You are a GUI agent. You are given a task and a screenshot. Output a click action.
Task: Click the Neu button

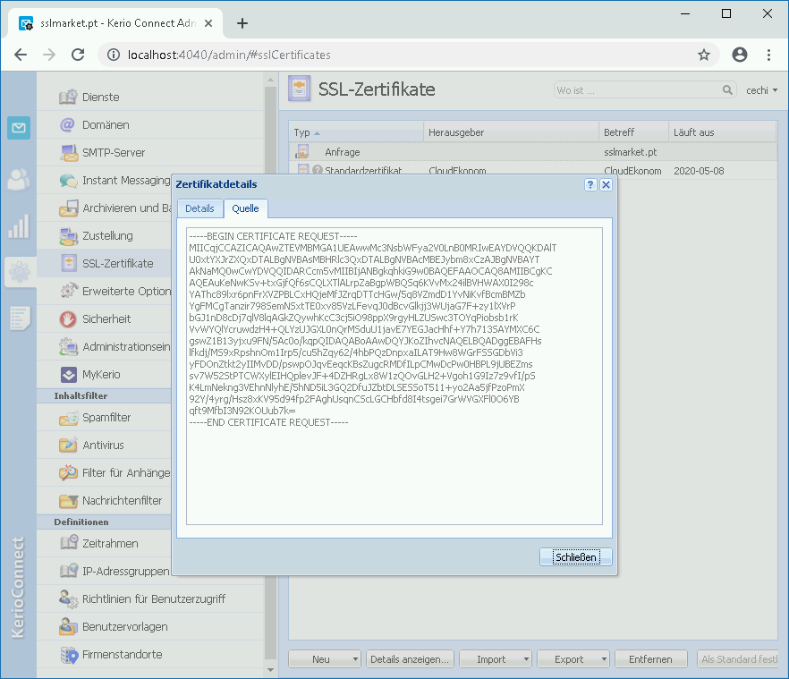pyautogui.click(x=320, y=658)
